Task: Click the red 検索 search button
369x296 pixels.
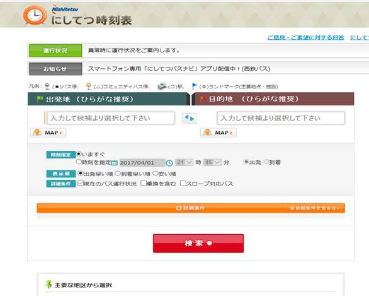Action: [198, 244]
